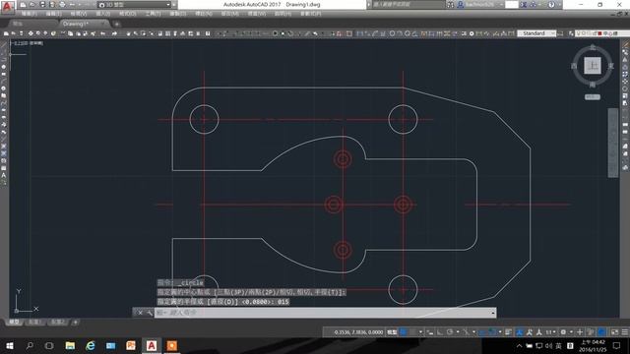Click the coordinates readout in status bar
Image resolution: width=630 pixels, height=354 pixels.
(x=358, y=332)
